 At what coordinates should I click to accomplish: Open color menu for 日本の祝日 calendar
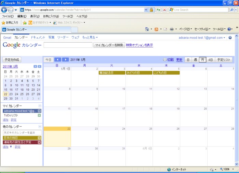tap(39, 138)
